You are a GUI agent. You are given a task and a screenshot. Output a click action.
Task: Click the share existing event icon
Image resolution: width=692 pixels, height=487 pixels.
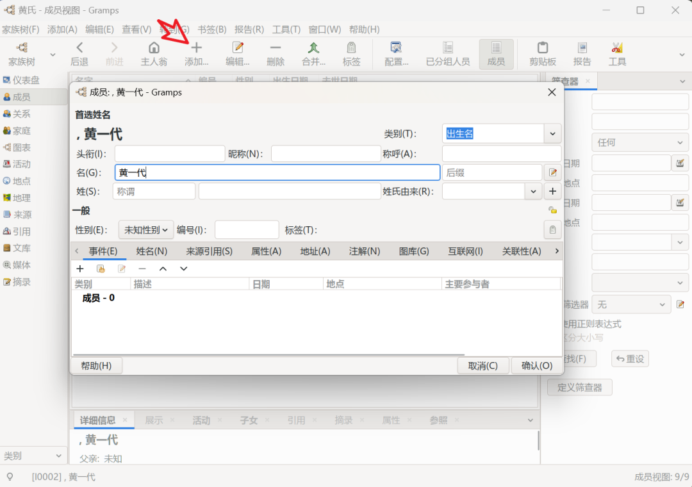click(x=101, y=268)
